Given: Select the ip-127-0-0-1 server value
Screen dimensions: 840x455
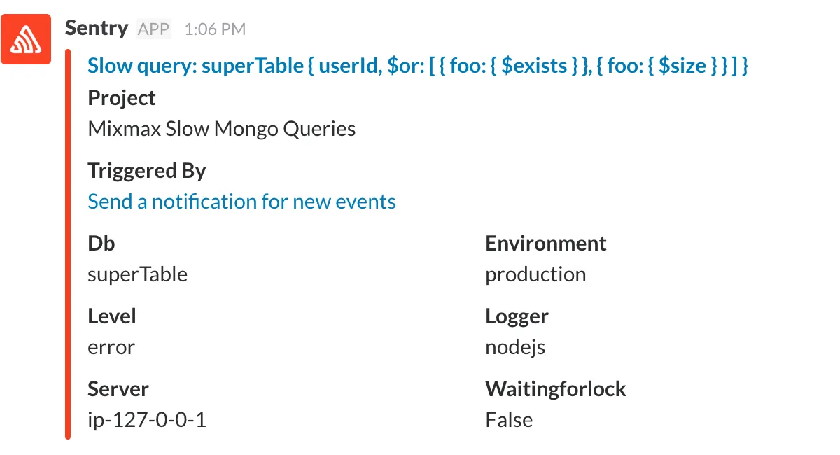Looking at the screenshot, I should pos(147,420).
